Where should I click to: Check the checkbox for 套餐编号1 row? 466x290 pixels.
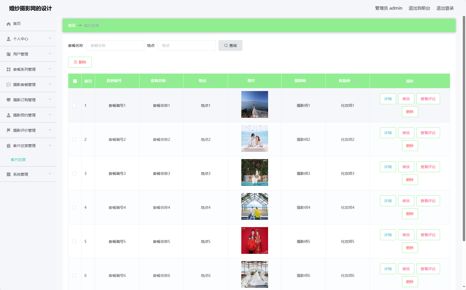pos(75,106)
